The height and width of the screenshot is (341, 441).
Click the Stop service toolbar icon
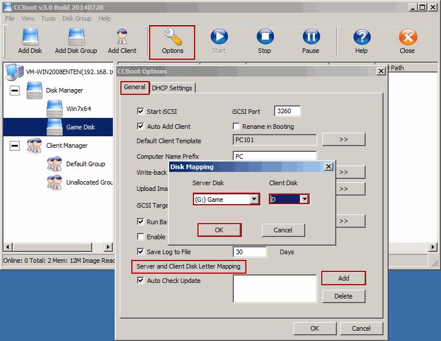(265, 37)
